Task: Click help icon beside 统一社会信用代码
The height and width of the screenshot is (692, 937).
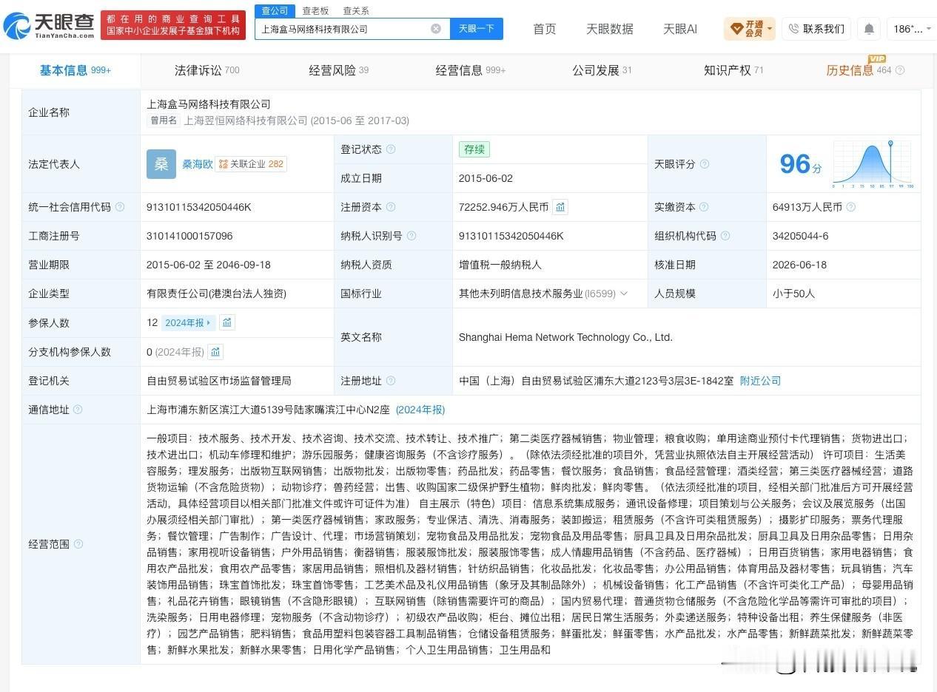Action: pos(120,207)
